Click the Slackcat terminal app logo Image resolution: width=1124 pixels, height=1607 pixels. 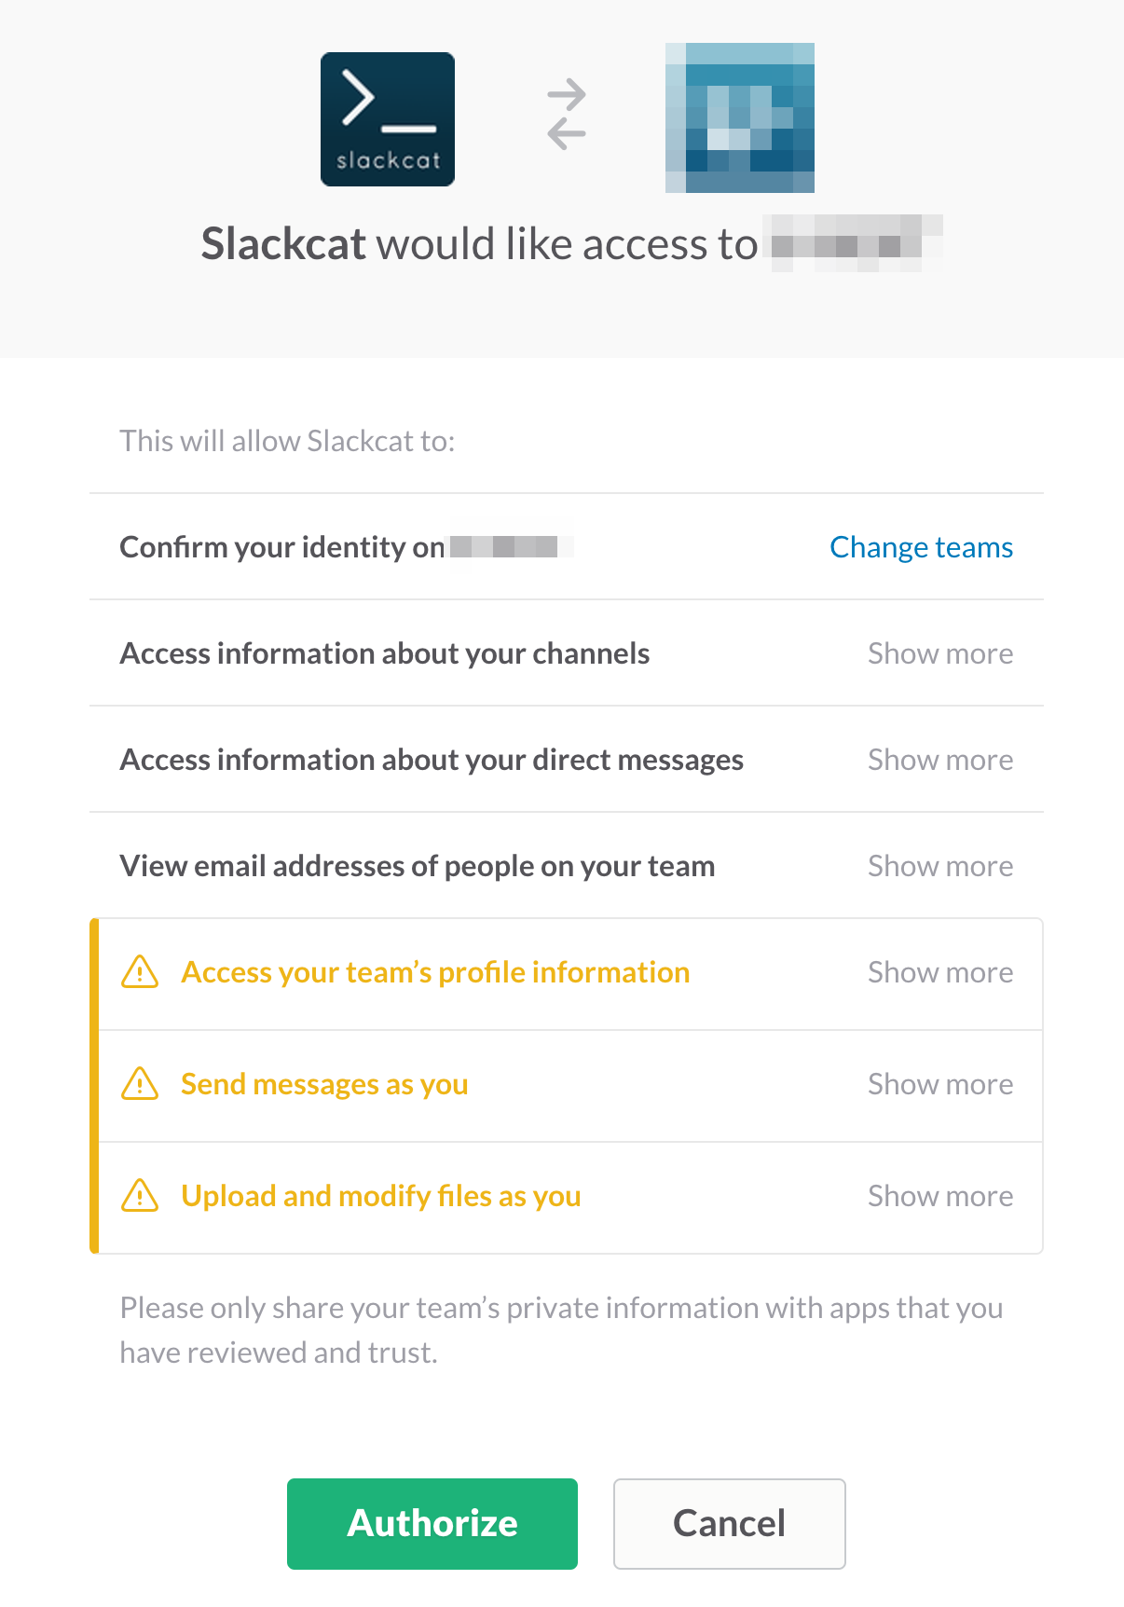(388, 119)
